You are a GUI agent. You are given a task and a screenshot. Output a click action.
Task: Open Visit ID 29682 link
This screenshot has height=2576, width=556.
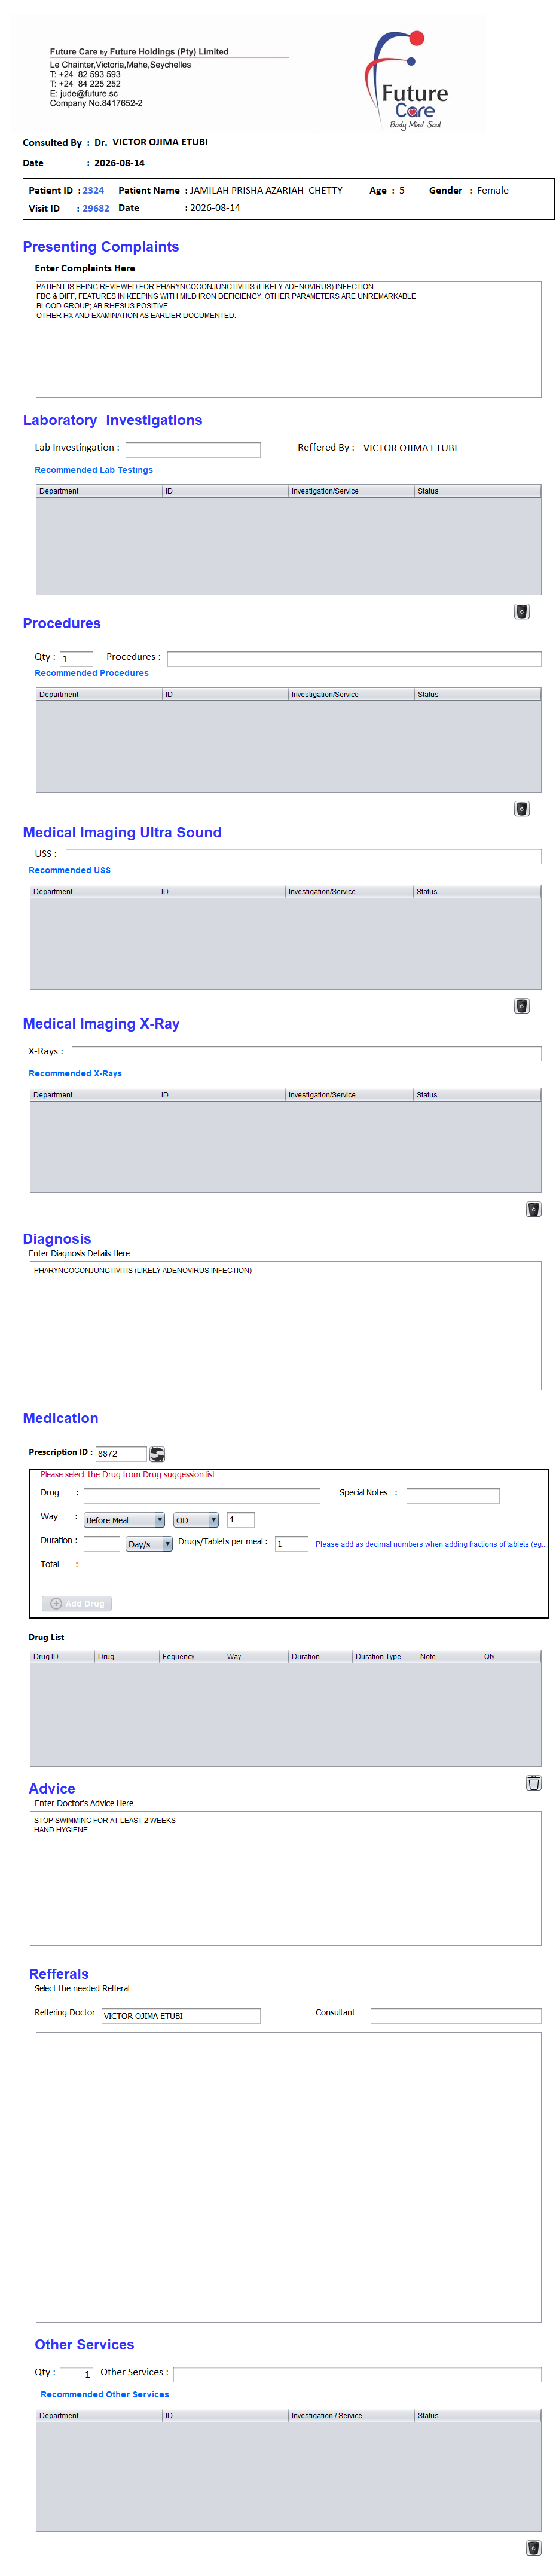pyautogui.click(x=96, y=208)
